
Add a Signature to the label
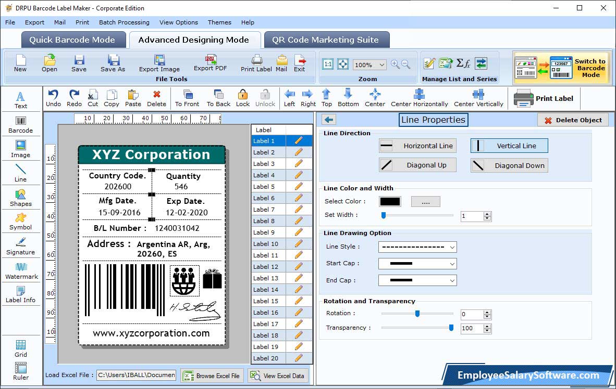tap(20, 247)
